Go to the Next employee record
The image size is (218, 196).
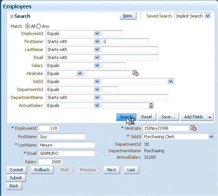[112, 170]
